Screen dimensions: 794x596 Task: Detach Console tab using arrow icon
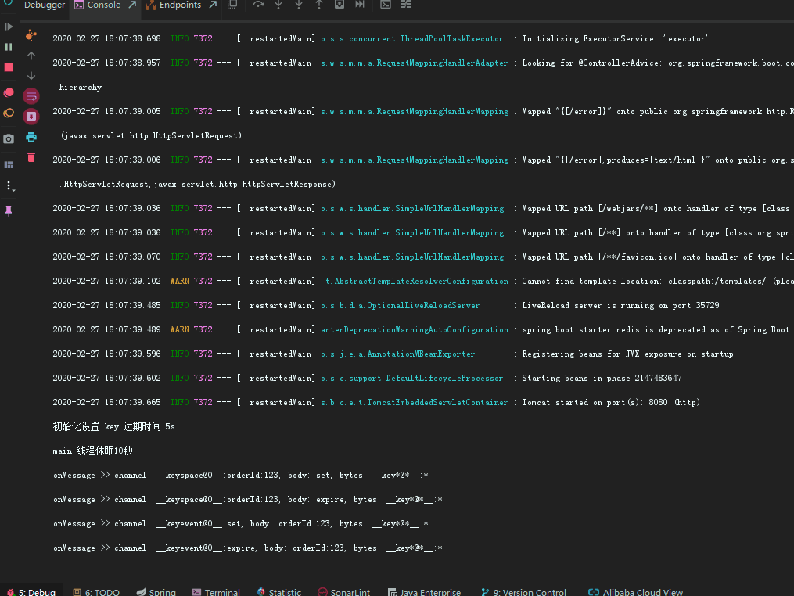[132, 5]
